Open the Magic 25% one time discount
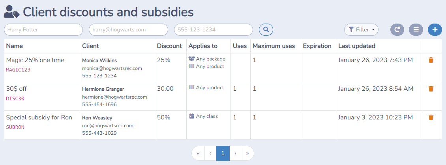This screenshot has width=446, height=165. point(35,60)
